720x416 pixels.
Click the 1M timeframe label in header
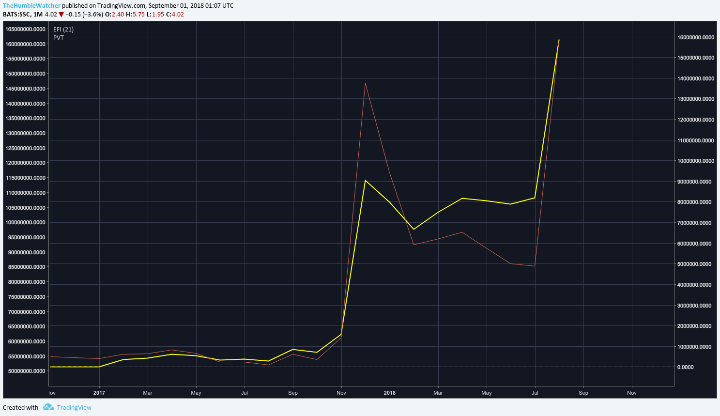click(38, 15)
